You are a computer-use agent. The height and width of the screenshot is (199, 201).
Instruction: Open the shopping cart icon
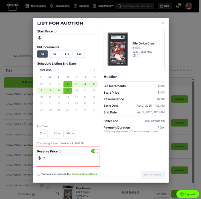click(178, 6)
